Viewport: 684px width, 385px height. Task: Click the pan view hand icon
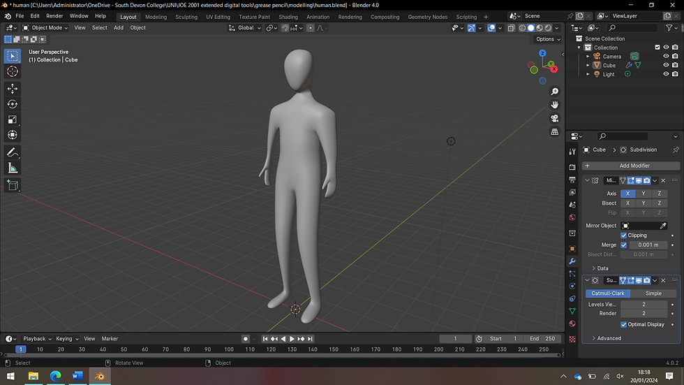(x=554, y=105)
